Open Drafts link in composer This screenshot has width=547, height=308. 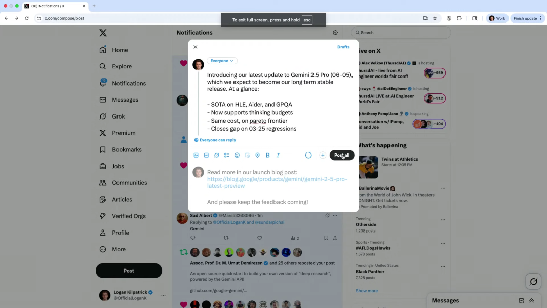click(343, 47)
